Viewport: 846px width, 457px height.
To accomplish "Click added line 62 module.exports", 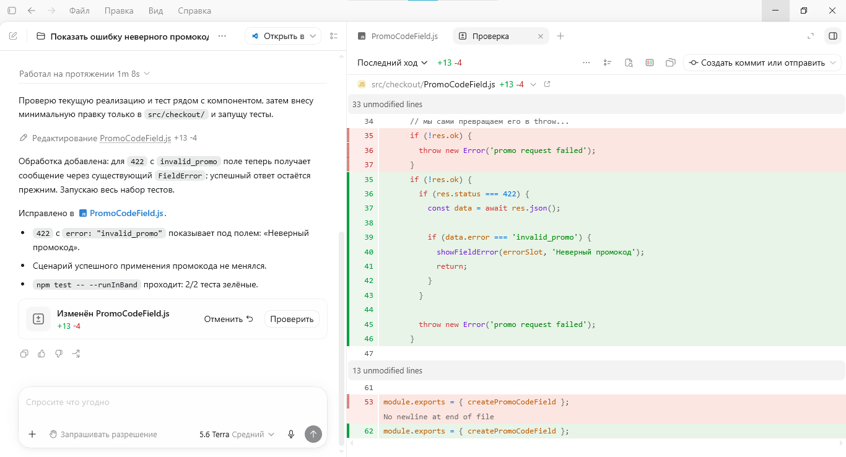I will tap(476, 431).
